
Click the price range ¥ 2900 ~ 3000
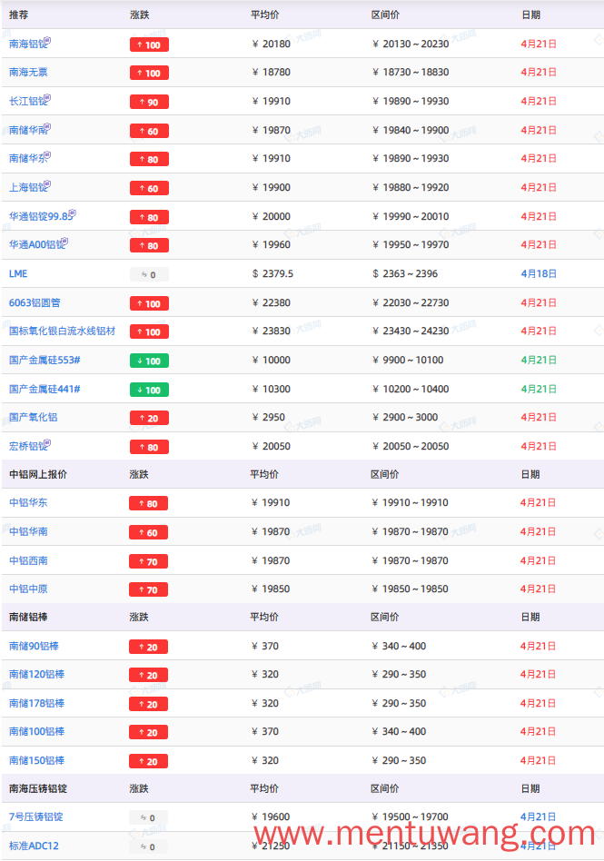point(405,417)
